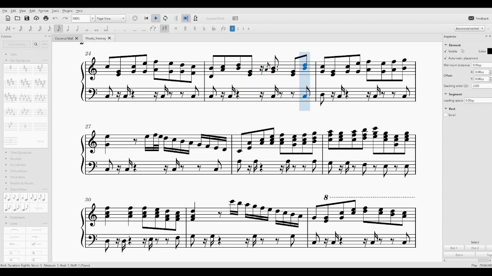This screenshot has width=492, height=276.
Task: Edit the Stacking order (Z) field
Action: coord(482,86)
